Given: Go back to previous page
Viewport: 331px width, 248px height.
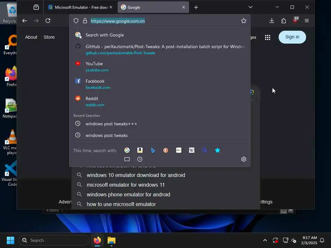Looking at the screenshot, I should [x=25, y=21].
